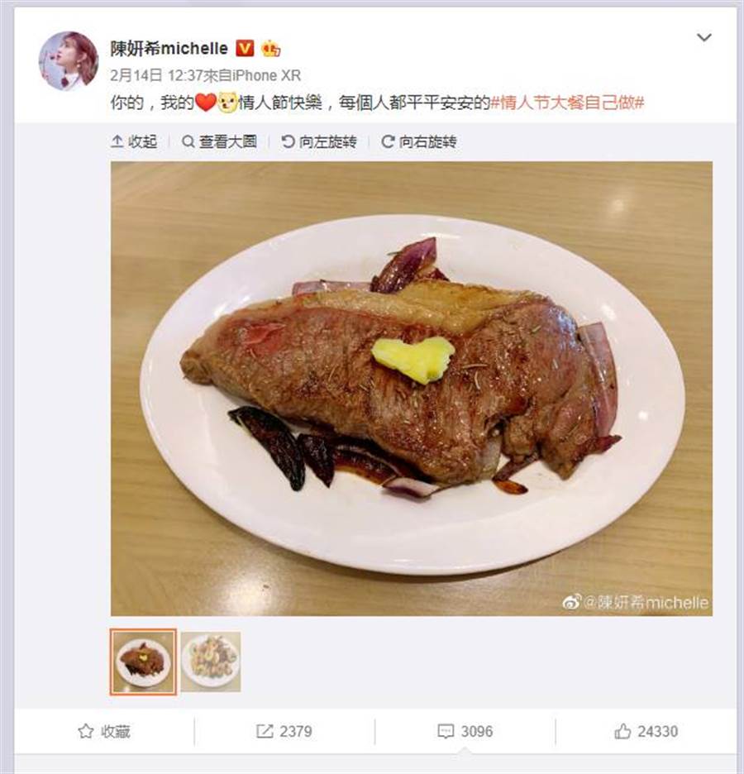Select the steak photo thumbnail
744x774 pixels.
[143, 662]
